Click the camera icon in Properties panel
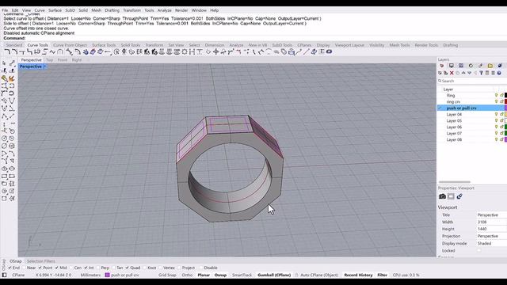This screenshot has width=507, height=285. 442,196
